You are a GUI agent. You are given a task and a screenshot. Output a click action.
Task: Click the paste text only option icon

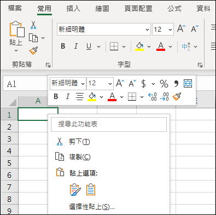point(91,190)
